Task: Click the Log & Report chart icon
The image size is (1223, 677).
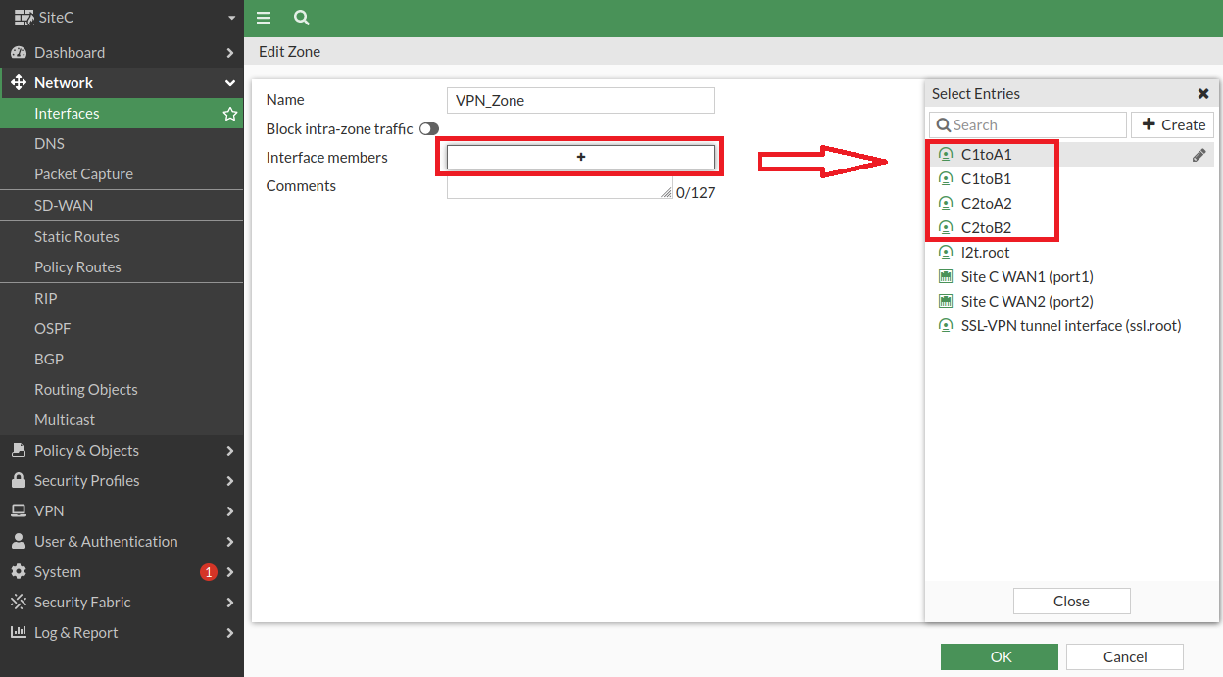Action: pyautogui.click(x=18, y=632)
